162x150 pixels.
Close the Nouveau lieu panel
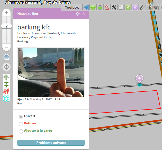pos(84,14)
